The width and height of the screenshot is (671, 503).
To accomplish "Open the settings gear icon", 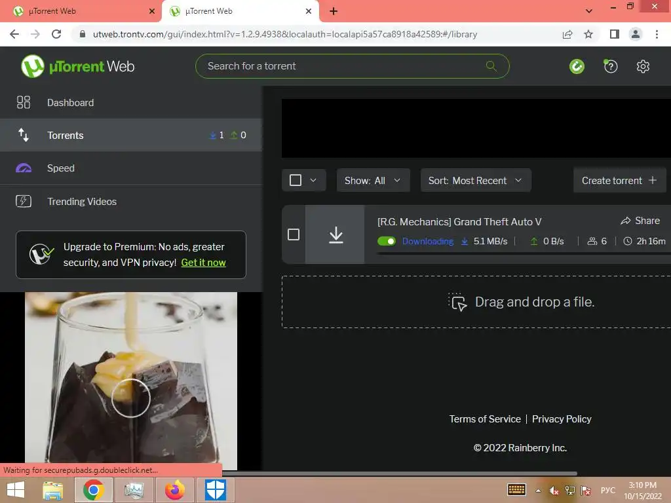I will coord(643,66).
